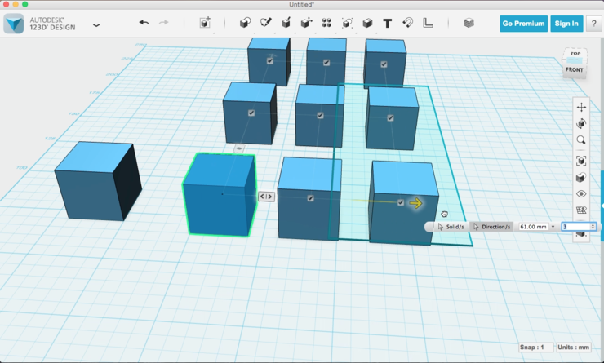Open the Combine tools menu

pyautogui.click(x=367, y=23)
